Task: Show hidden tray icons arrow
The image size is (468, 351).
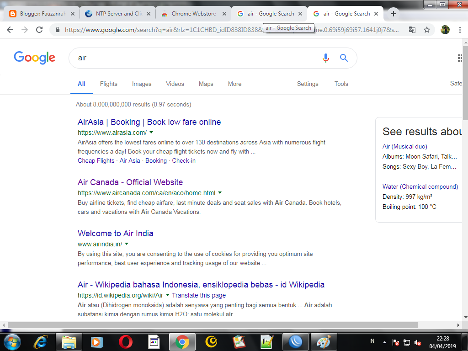Action: (384, 342)
